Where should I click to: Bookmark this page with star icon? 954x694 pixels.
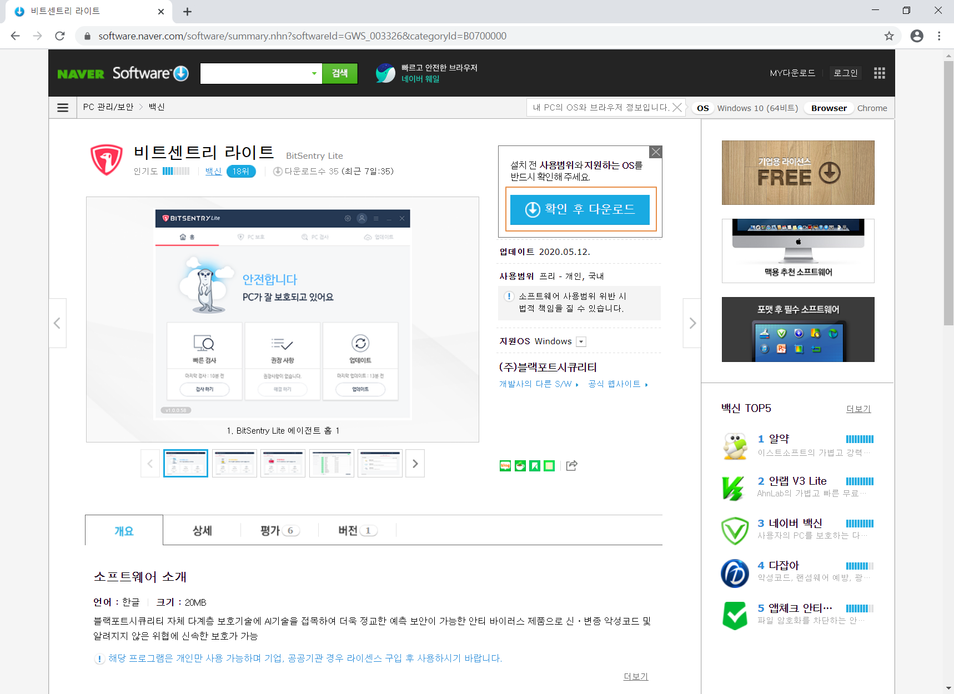click(889, 36)
